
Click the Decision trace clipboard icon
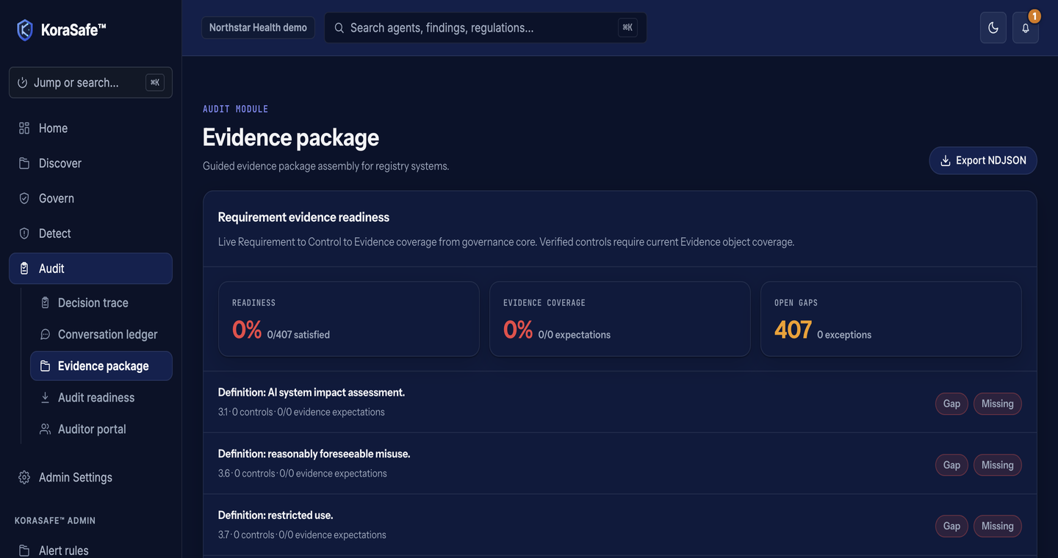click(x=45, y=302)
